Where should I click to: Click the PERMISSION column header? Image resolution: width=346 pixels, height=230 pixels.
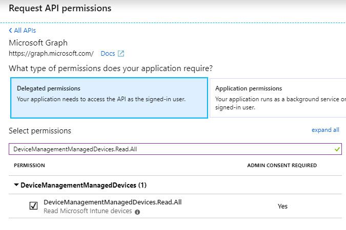pyautogui.click(x=29, y=166)
